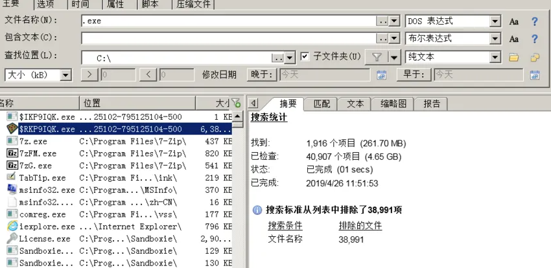Click the 早于 button
551x268 pixels.
[x=414, y=74]
